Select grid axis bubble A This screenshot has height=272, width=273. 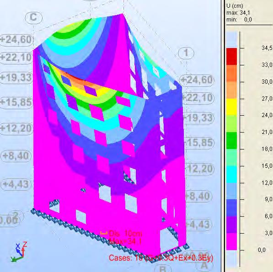pyautogui.click(x=204, y=266)
